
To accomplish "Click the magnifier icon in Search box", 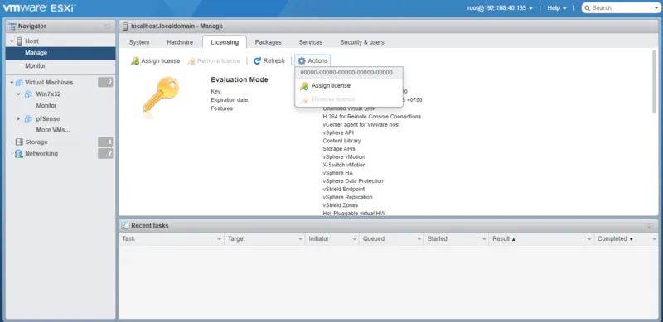I will [x=588, y=8].
